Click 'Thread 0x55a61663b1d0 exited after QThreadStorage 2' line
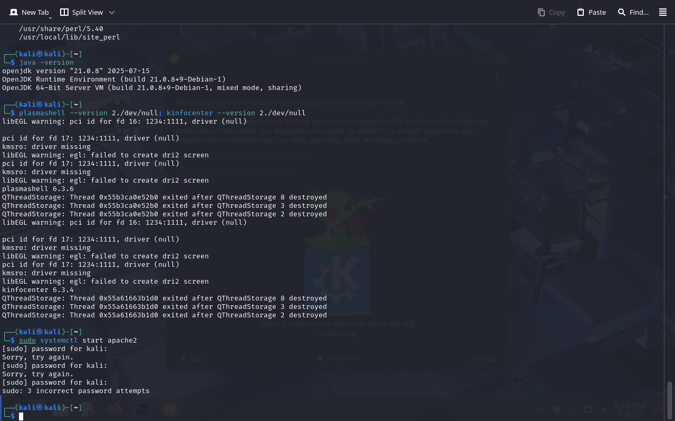The image size is (675, 421). coord(165,315)
